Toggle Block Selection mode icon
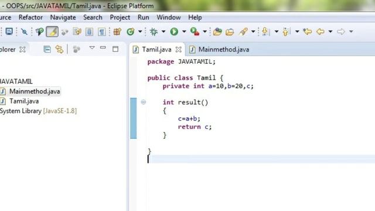 tap(89, 32)
